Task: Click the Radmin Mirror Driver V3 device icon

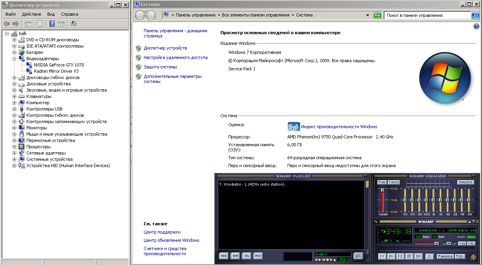Action: (x=29, y=71)
